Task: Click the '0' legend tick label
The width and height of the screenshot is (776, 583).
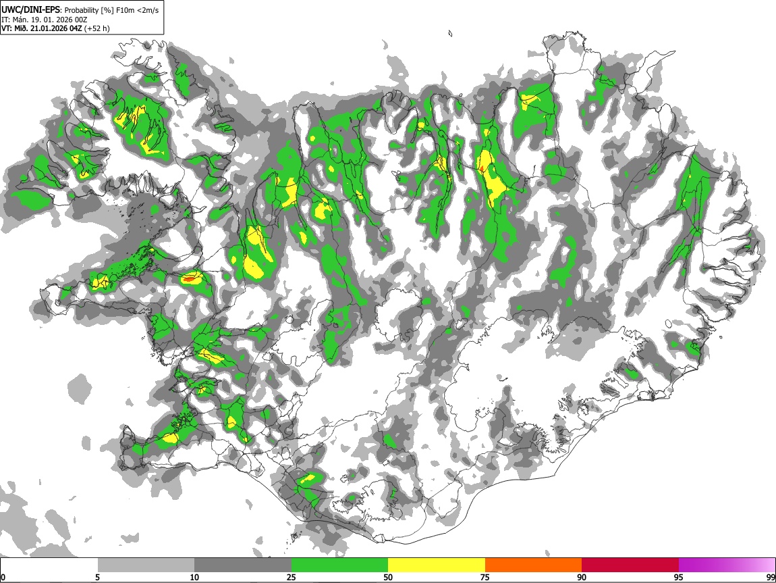Action: [x=3, y=578]
